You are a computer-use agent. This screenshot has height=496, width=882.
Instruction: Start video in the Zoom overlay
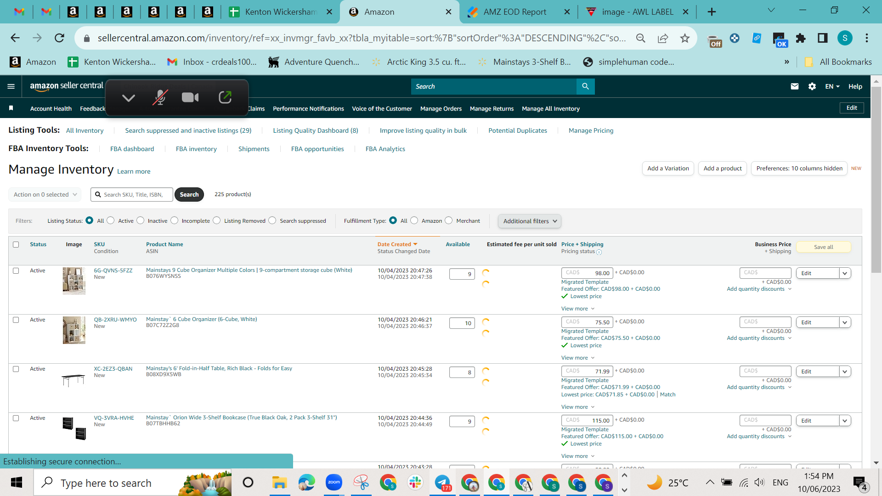coord(190,97)
